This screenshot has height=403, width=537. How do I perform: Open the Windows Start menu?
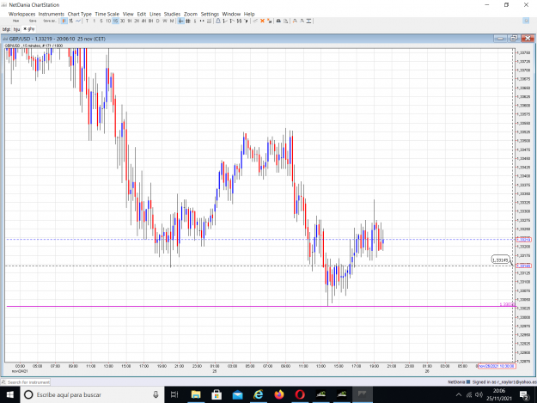[10, 394]
